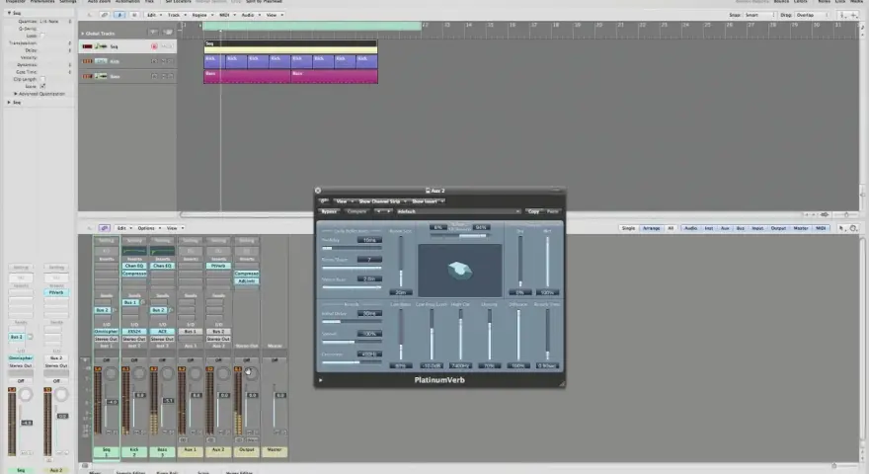This screenshot has width=869, height=474.
Task: Click the Bass track icon in the track list
Action: (101, 76)
